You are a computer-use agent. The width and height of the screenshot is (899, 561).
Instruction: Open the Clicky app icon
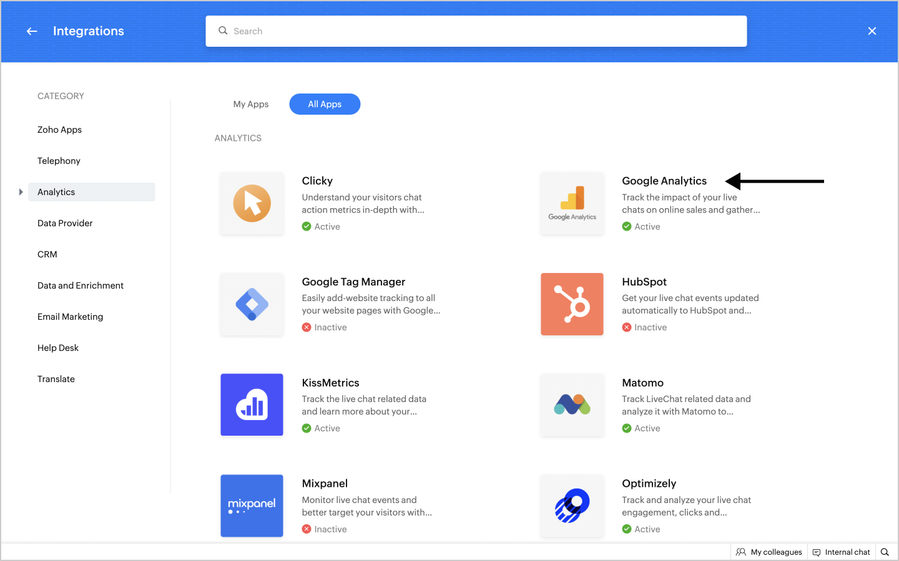click(x=252, y=203)
